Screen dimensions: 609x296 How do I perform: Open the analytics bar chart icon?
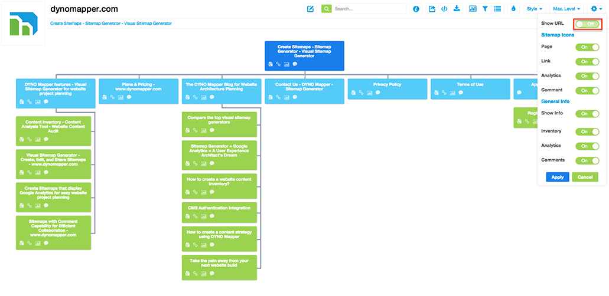473,8
